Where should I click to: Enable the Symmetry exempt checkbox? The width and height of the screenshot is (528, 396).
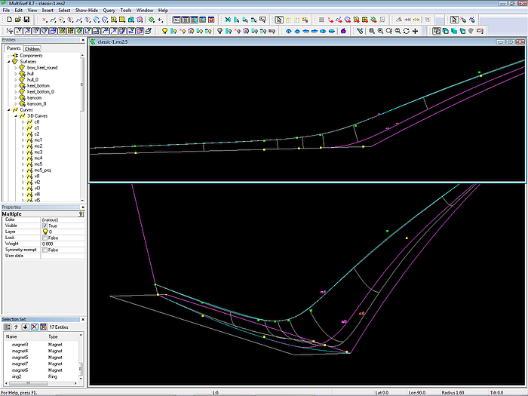tap(45, 250)
